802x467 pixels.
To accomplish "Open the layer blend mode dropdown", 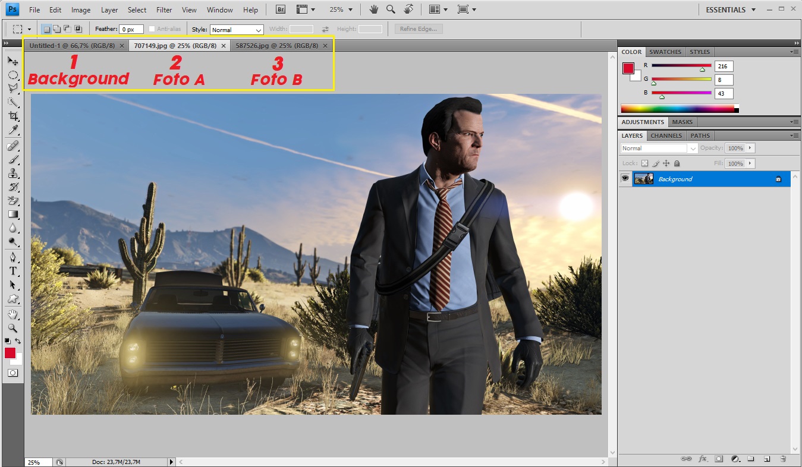I will 659,148.
